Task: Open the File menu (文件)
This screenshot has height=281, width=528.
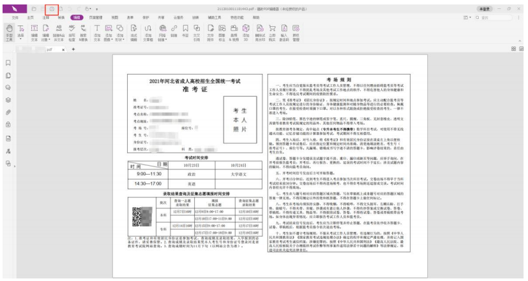Action: click(x=15, y=17)
